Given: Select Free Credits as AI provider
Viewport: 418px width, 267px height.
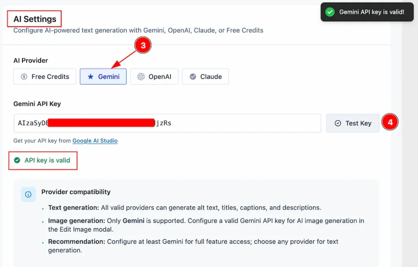Looking at the screenshot, I should point(45,76).
